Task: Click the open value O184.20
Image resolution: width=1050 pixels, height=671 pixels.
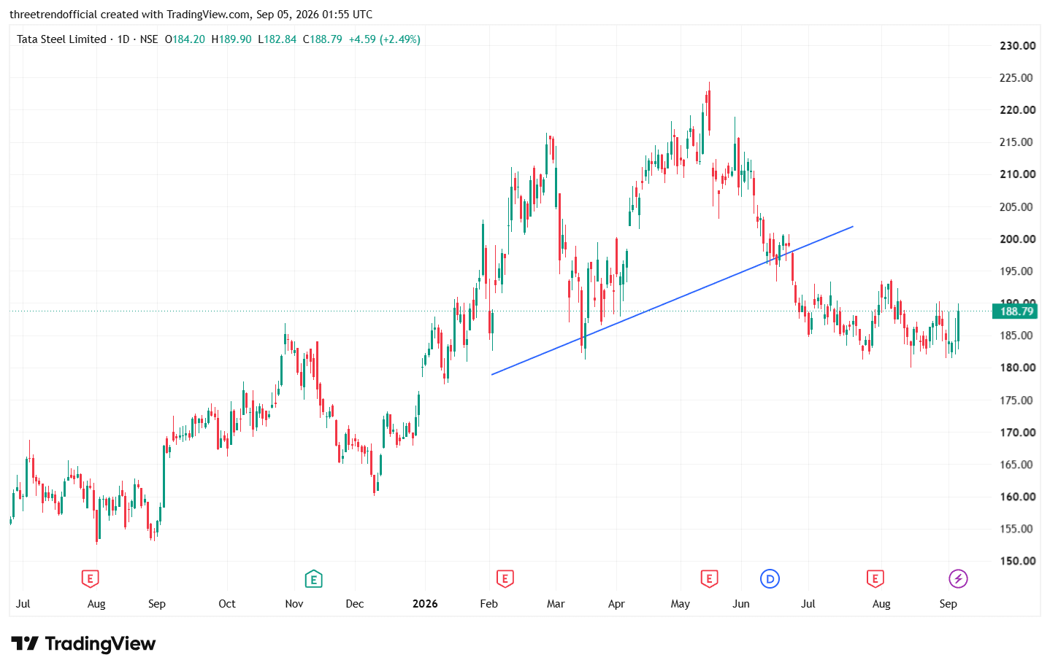Action: 185,39
